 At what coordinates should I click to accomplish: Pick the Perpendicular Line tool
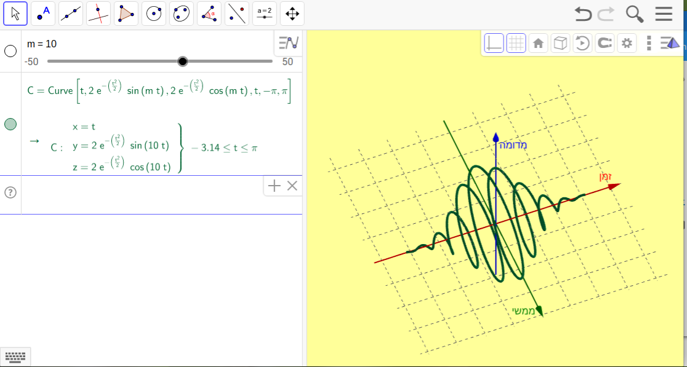[98, 14]
